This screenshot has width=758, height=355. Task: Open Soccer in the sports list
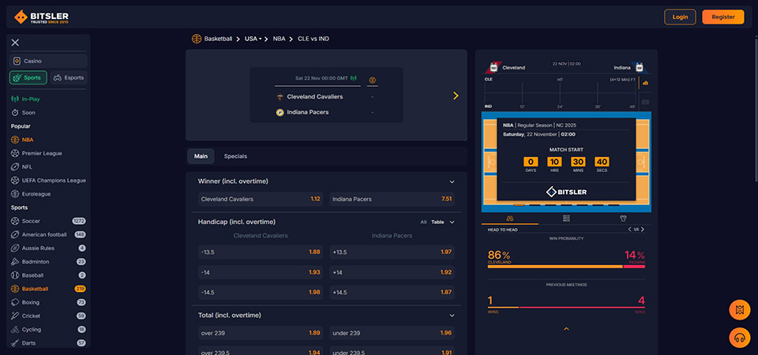click(48, 221)
